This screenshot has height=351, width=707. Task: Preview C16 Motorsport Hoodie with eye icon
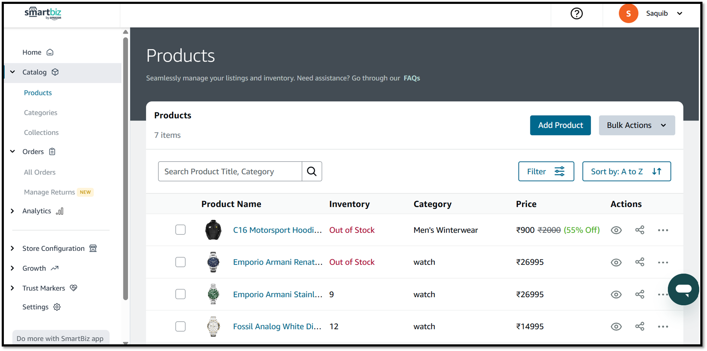pyautogui.click(x=616, y=230)
